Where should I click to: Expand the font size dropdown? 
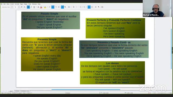pyautogui.click(x=19, y=7)
